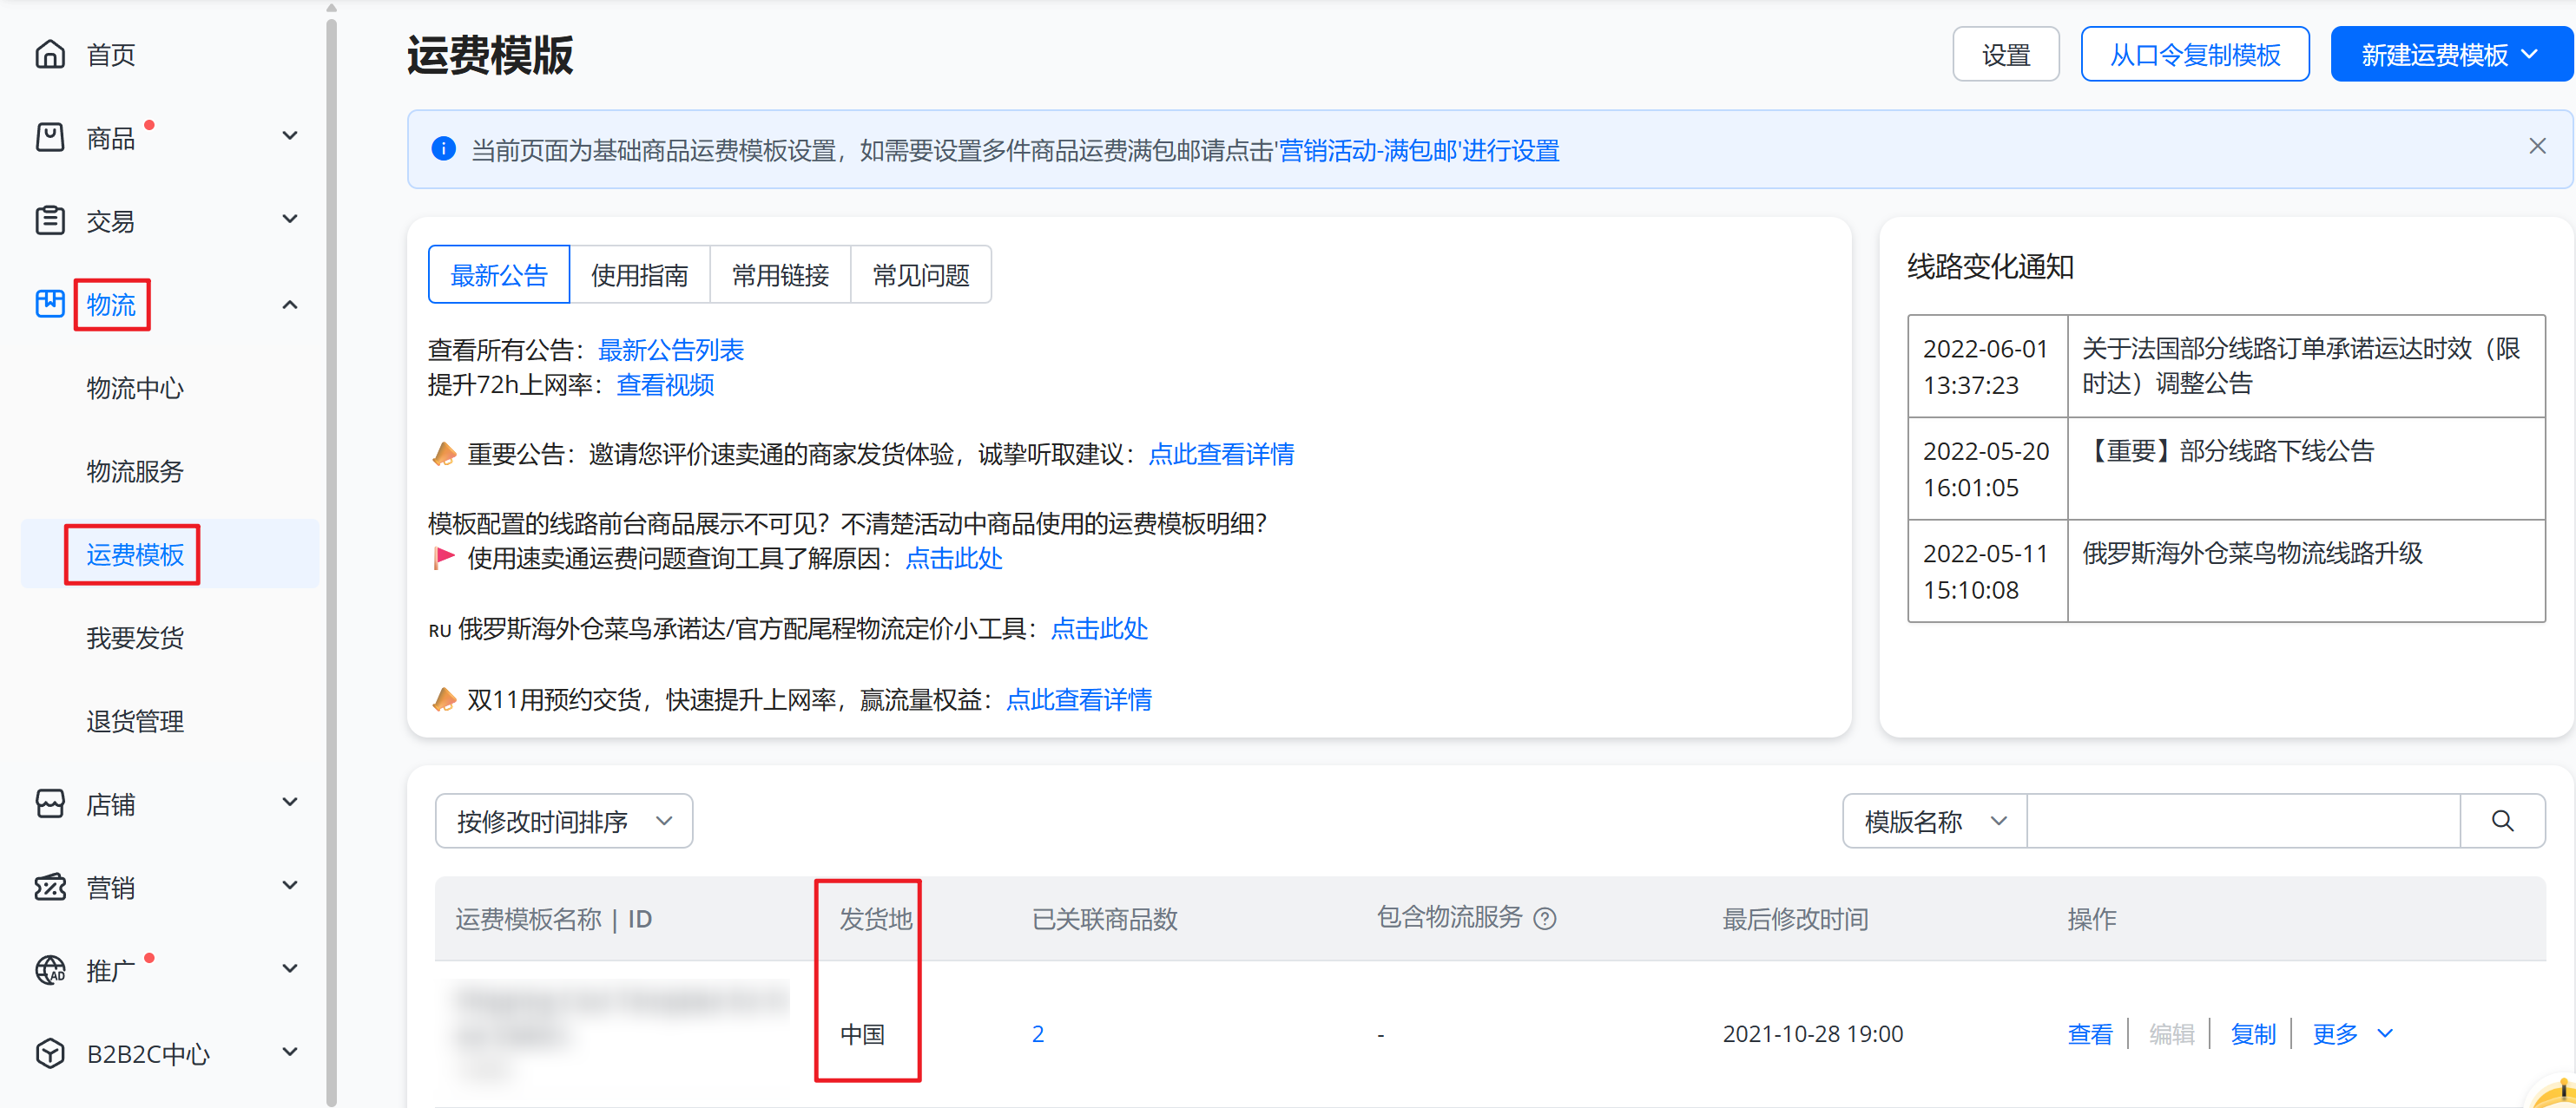
Task: Click help icon beside 包含物流服务
Action: coord(1544,918)
